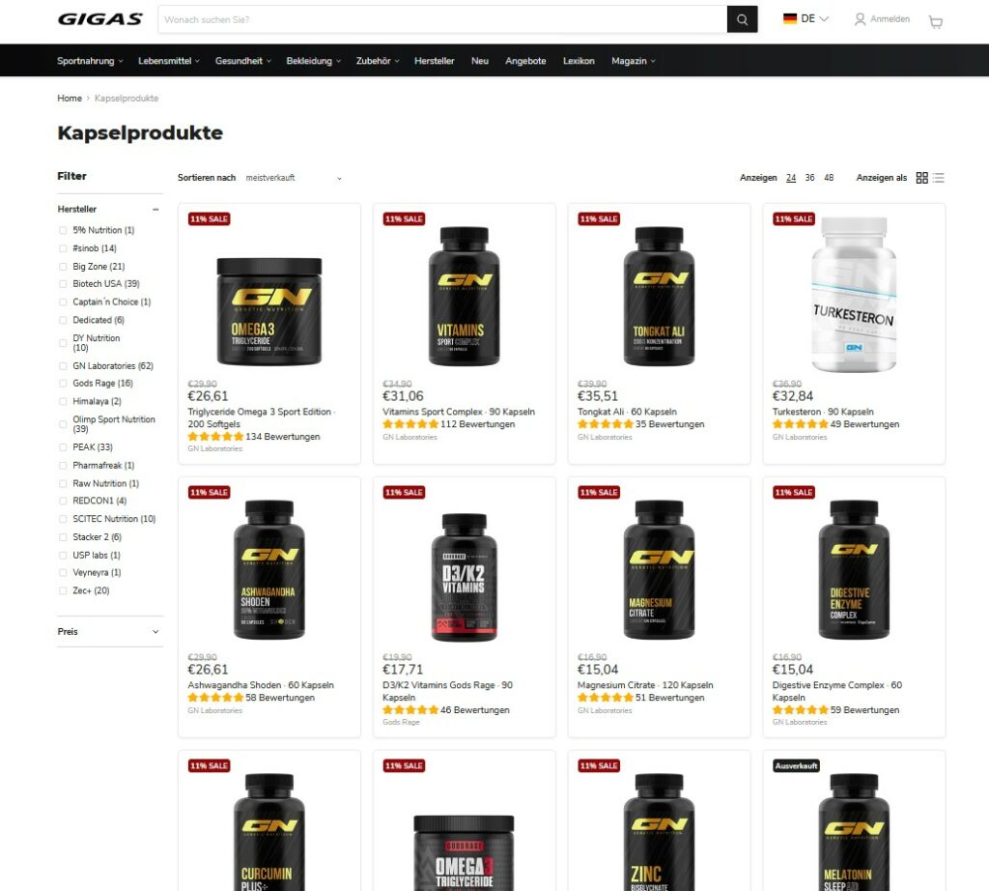The image size is (989, 891).
Task: Open the Sportnahrung menu dropdown
Action: [x=90, y=61]
